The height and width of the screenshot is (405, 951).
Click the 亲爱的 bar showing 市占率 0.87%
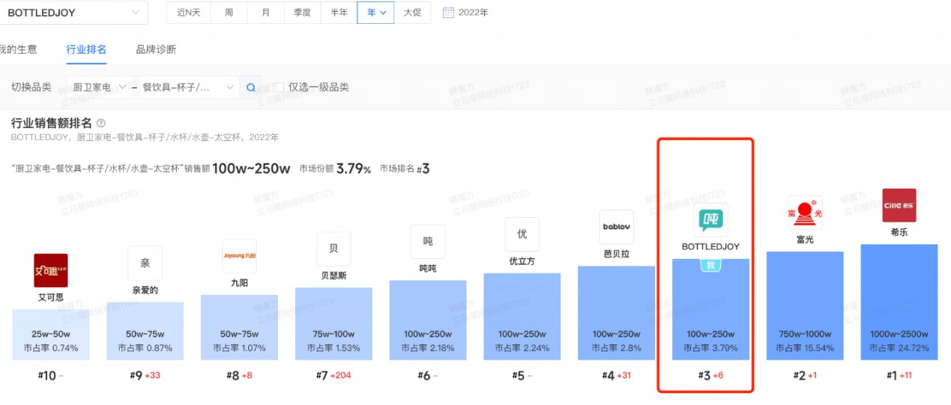pyautogui.click(x=145, y=331)
